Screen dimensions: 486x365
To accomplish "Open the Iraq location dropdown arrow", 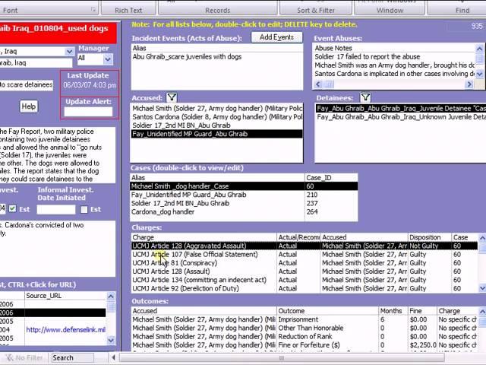I will tap(69, 51).
